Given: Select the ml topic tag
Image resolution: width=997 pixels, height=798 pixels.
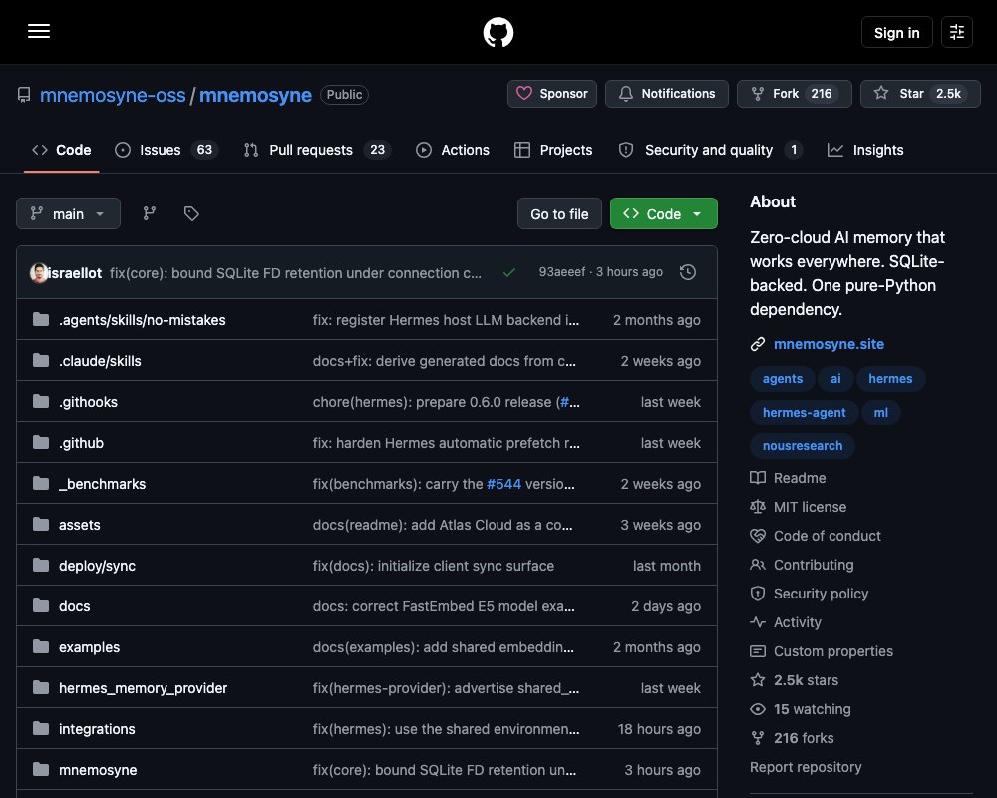Looking at the screenshot, I should 880,412.
